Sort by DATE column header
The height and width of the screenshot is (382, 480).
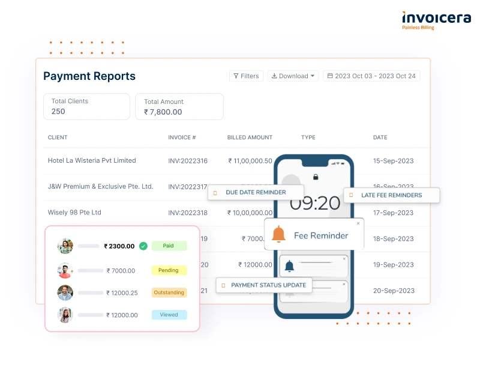pos(380,138)
